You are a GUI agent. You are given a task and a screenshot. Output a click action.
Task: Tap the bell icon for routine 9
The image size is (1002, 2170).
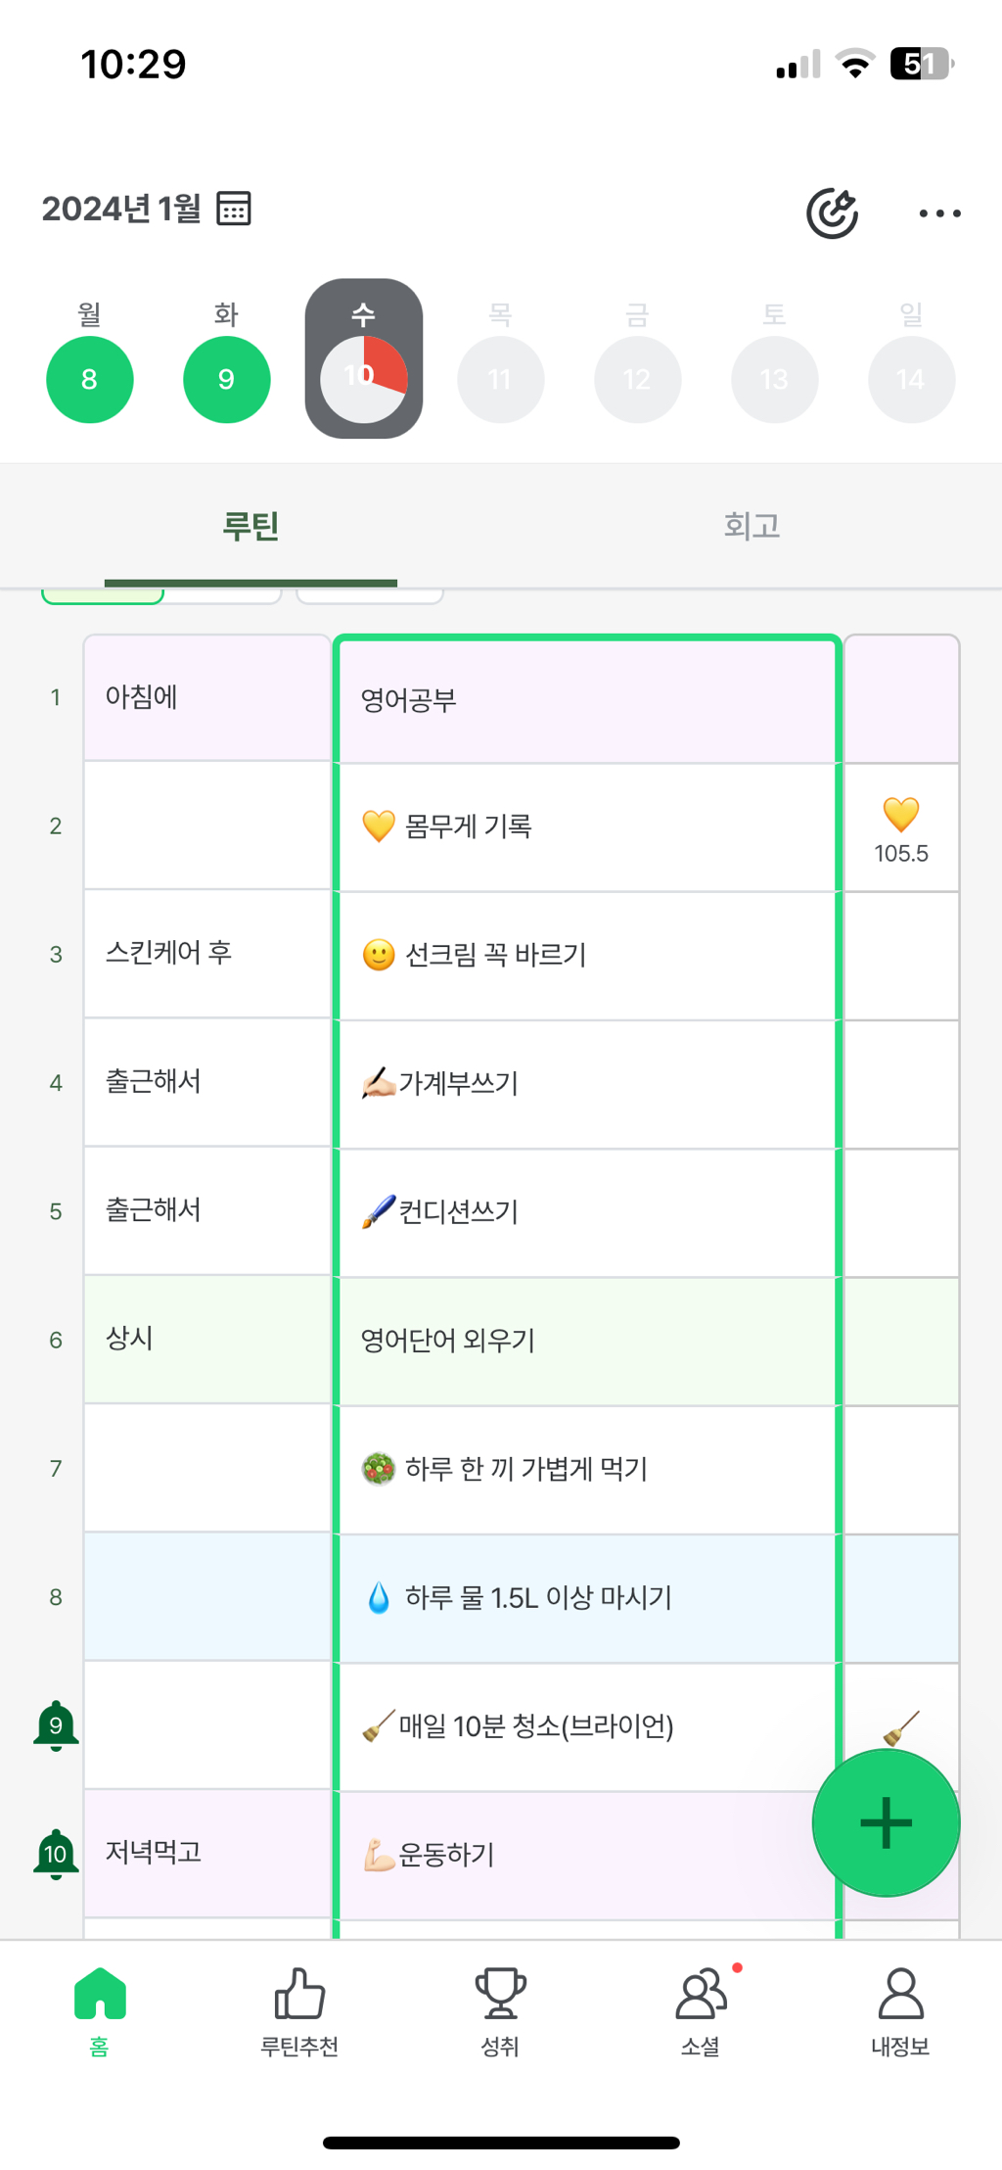tap(56, 1725)
